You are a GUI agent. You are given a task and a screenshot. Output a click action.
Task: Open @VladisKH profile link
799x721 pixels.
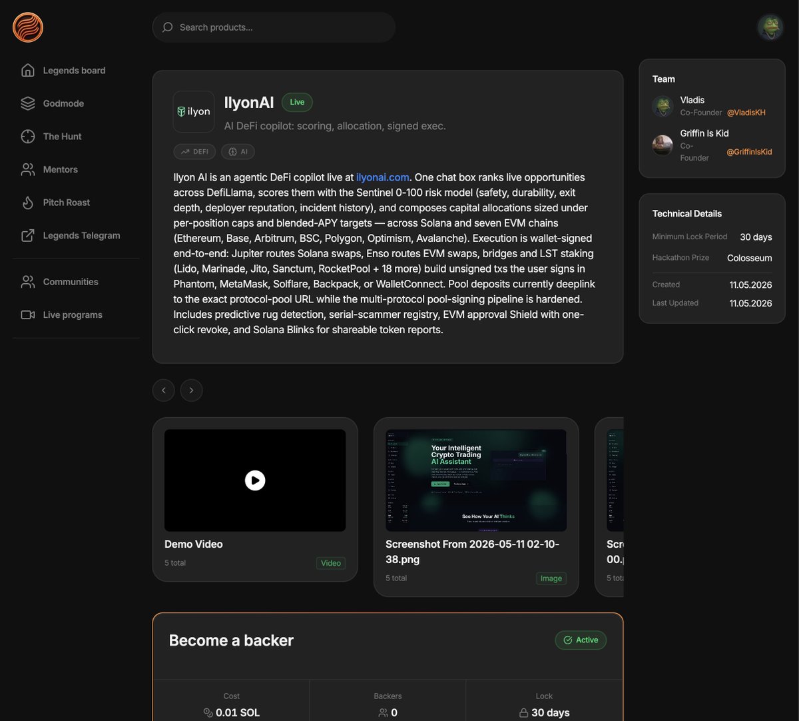pos(746,113)
